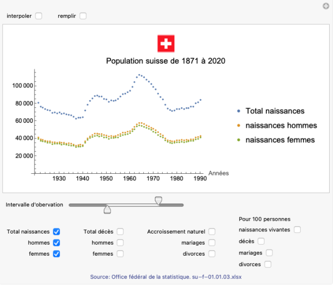The image size is (333, 285).
Task: Enable the remplir checkbox
Action: tap(83, 16)
